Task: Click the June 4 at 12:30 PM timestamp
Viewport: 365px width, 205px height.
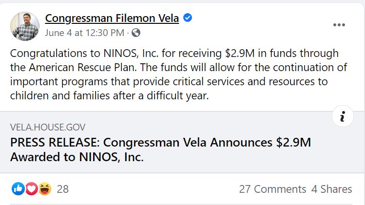Action: pos(84,33)
